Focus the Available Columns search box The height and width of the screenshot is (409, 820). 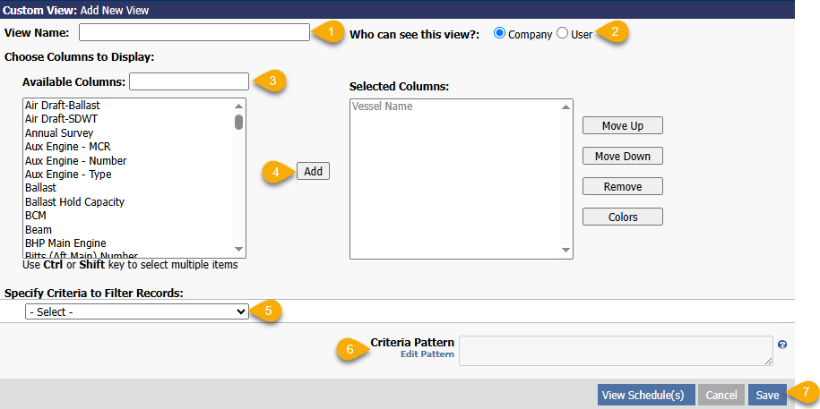188,81
